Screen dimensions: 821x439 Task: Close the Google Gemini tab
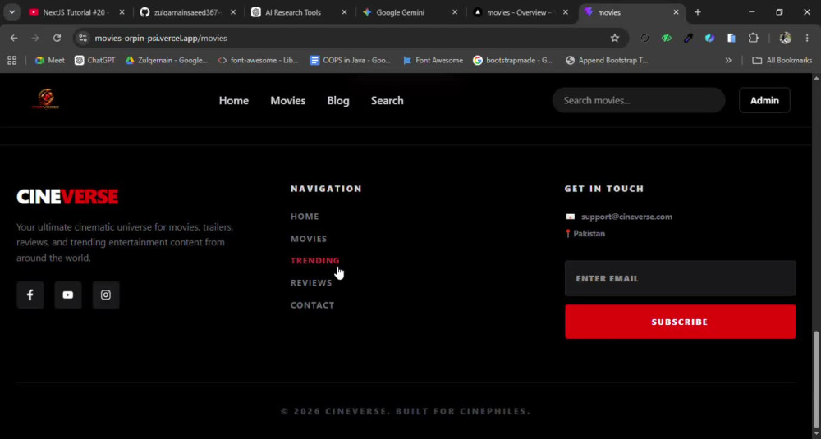tap(455, 12)
